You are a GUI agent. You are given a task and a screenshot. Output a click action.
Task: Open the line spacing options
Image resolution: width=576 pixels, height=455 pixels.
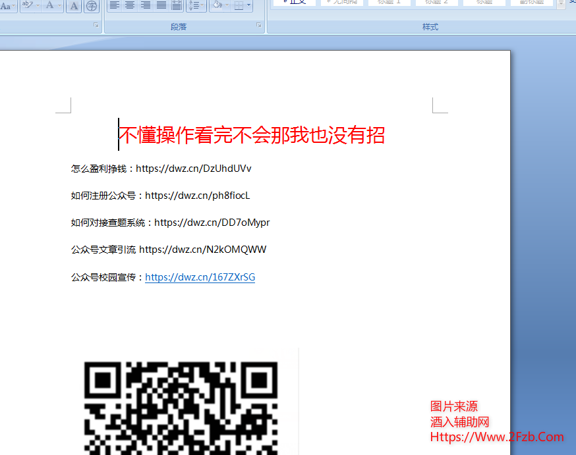(x=196, y=5)
